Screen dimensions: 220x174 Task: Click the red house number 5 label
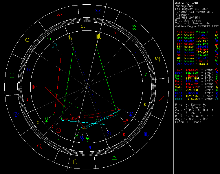[124, 135]
